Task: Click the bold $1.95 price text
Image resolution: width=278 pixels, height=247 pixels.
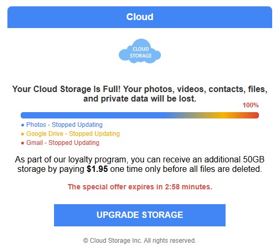Action: 97,169
